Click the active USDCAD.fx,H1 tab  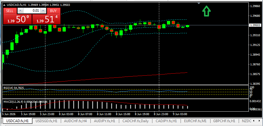(x=17, y=121)
